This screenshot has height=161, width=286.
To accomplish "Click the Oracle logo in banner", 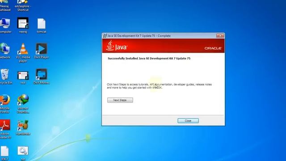I will [213, 48].
